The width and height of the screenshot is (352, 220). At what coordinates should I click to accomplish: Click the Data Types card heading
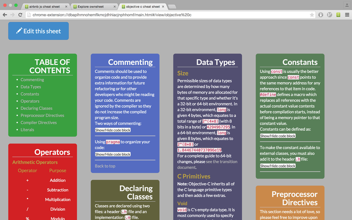[216, 62]
